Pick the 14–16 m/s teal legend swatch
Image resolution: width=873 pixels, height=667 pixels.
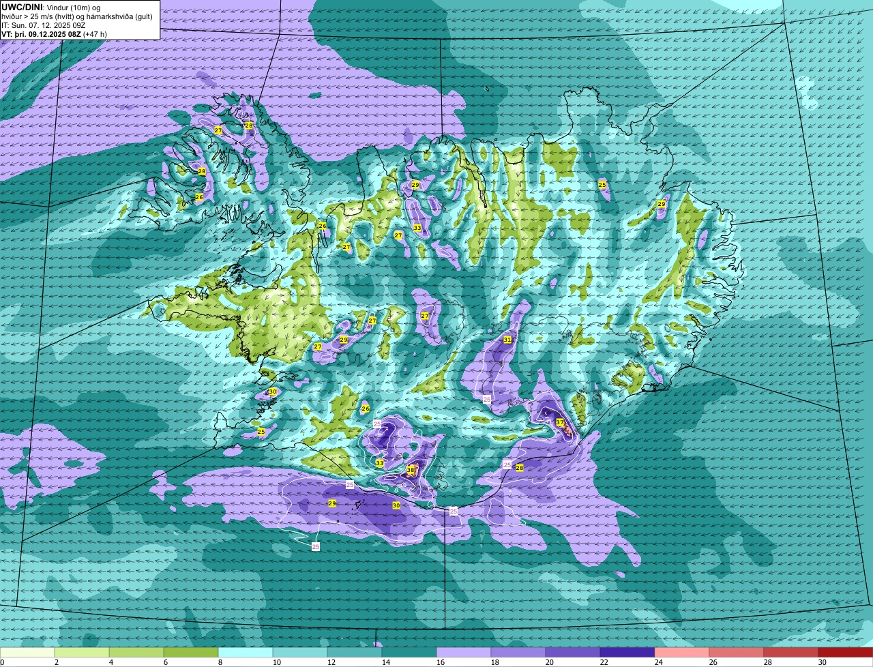click(x=409, y=652)
